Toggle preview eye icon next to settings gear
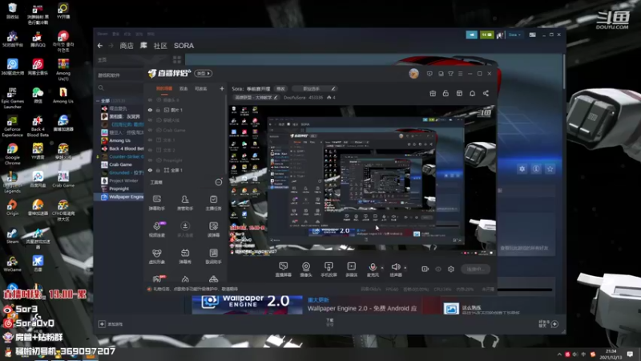The height and width of the screenshot is (361, 641). click(x=438, y=269)
